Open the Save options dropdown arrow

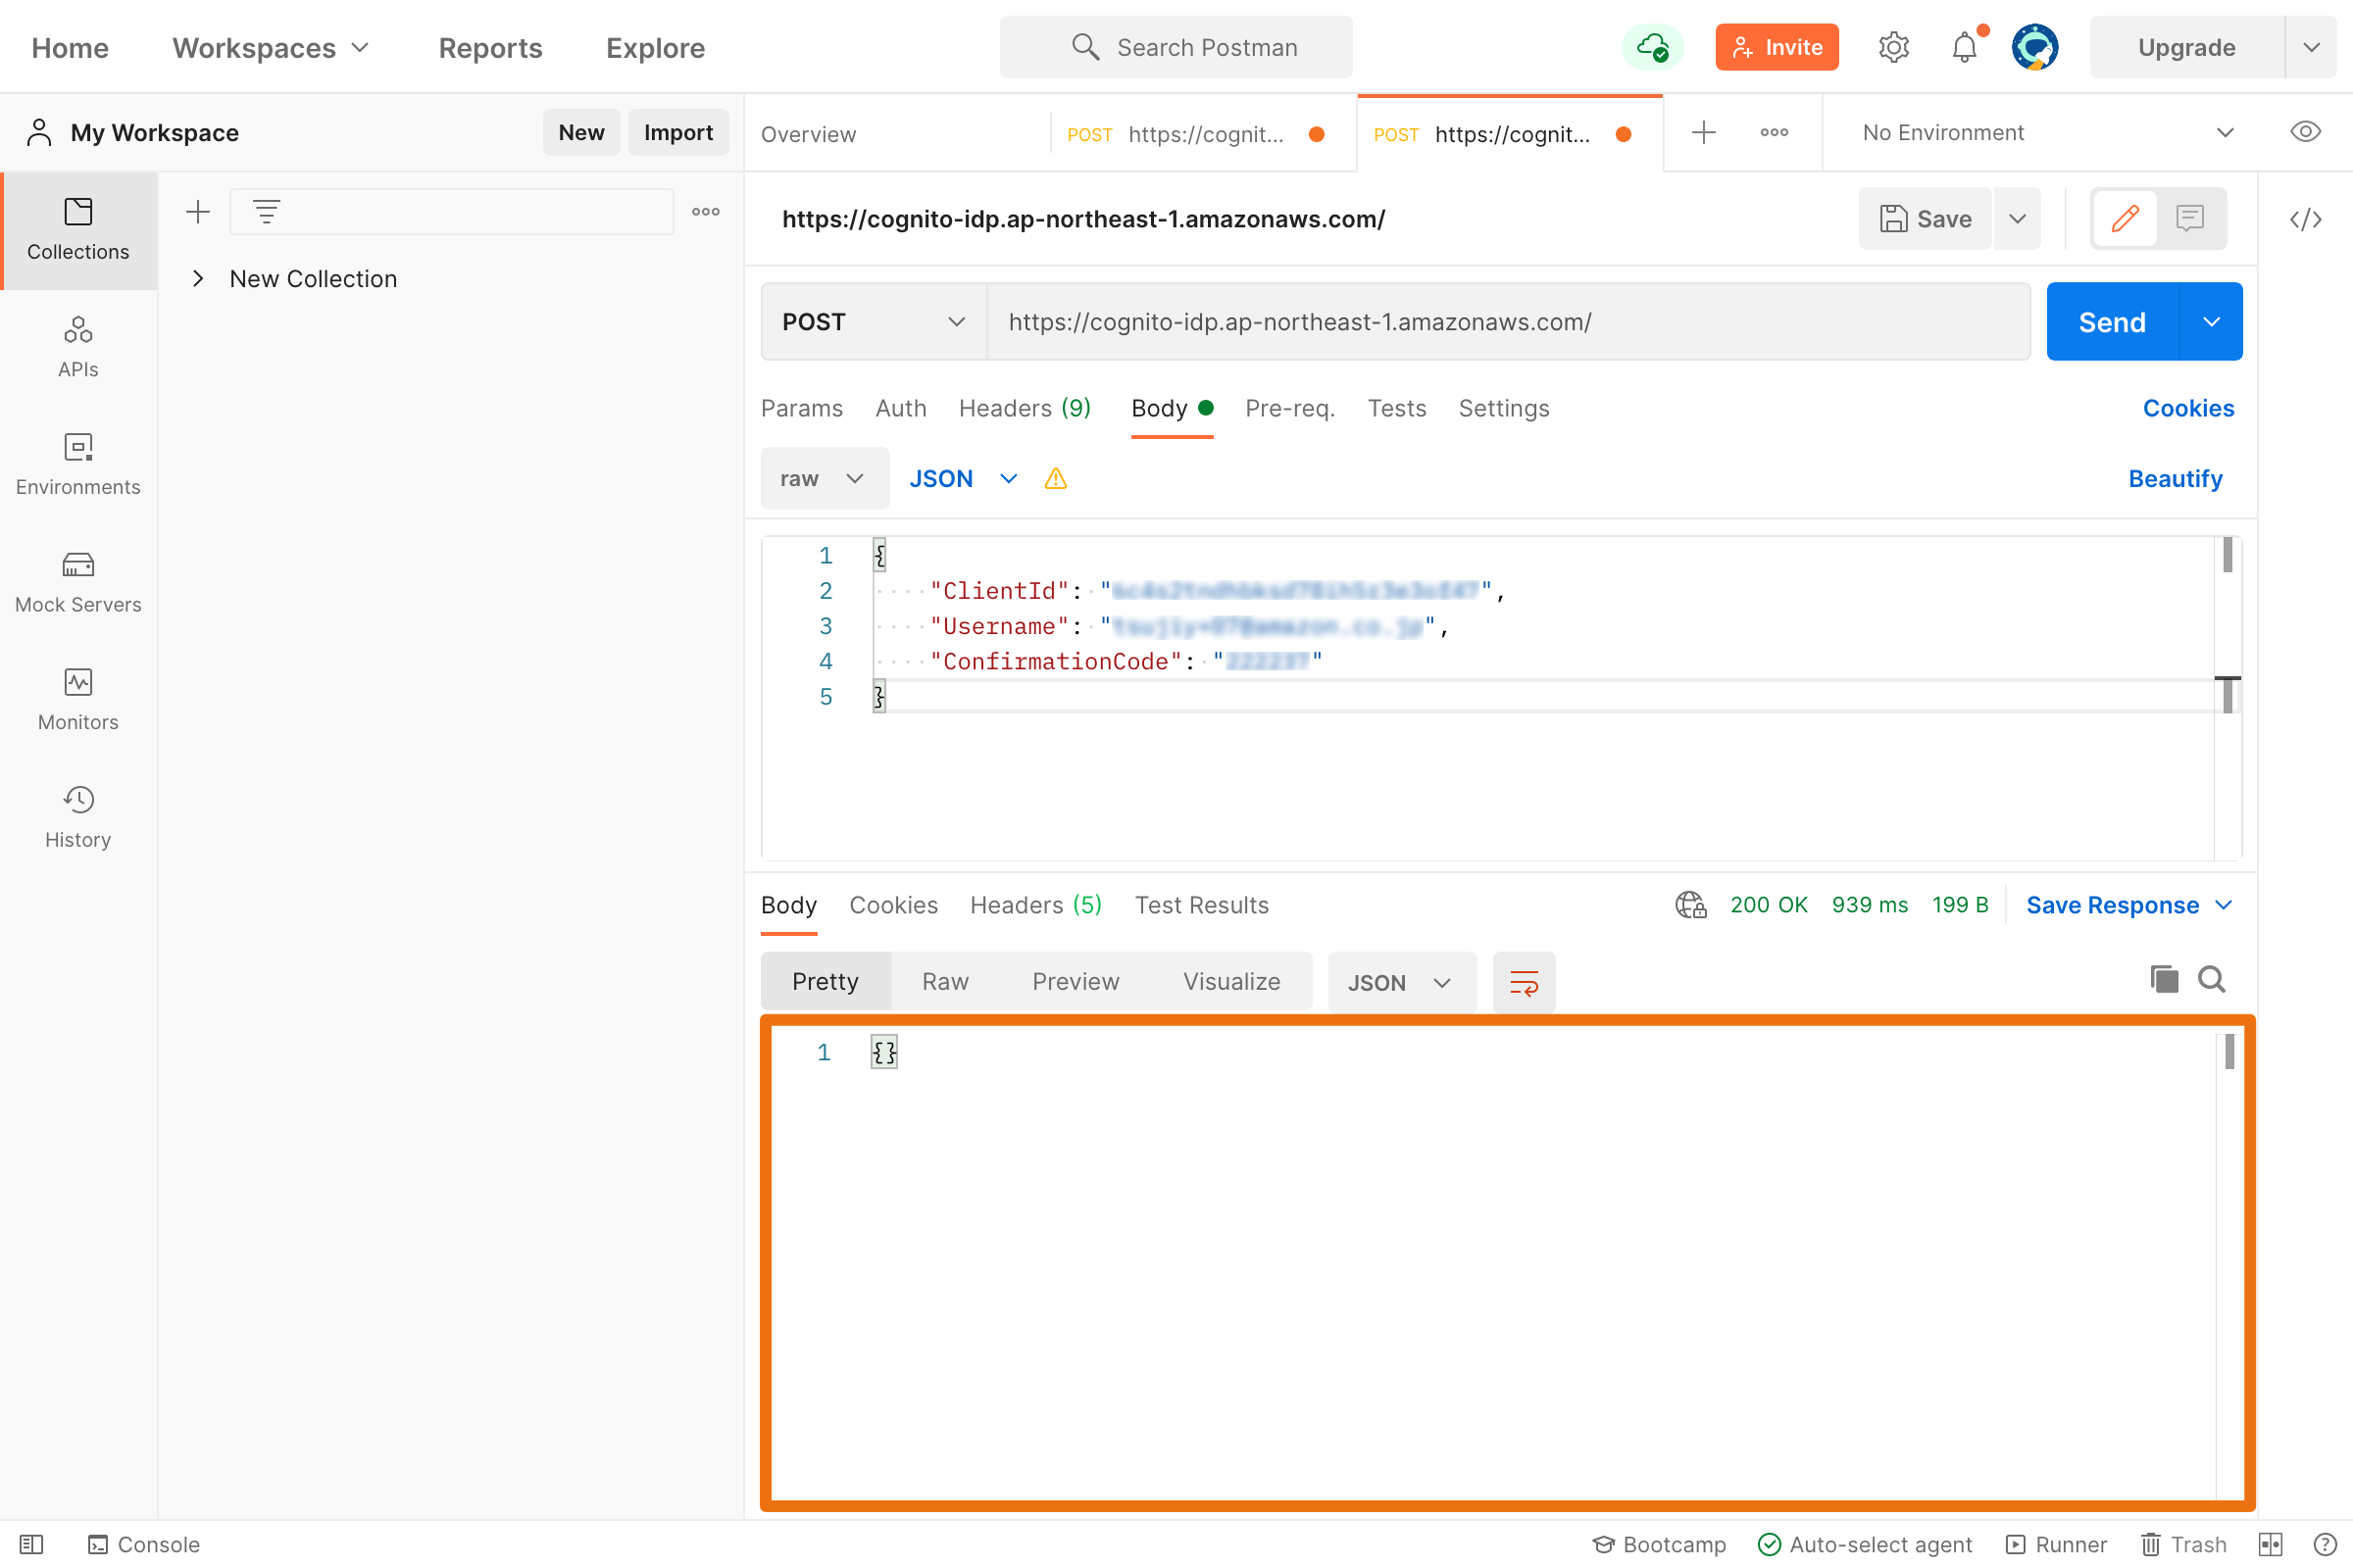click(2017, 219)
